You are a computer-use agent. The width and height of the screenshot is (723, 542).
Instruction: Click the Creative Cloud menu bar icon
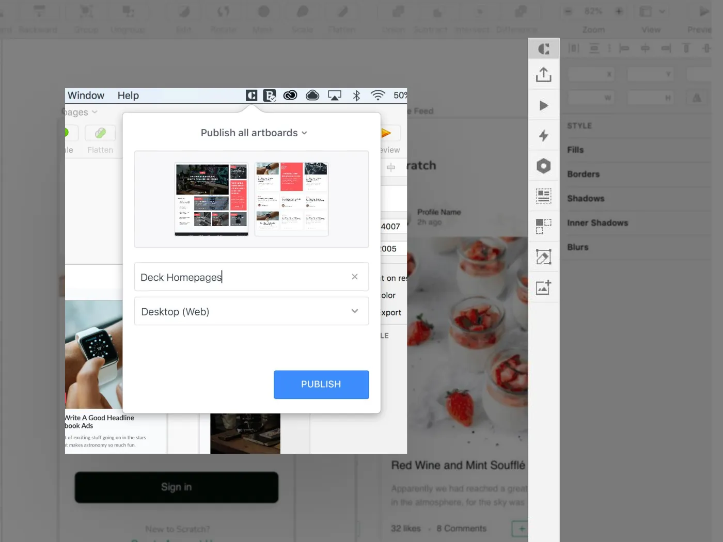coord(290,95)
